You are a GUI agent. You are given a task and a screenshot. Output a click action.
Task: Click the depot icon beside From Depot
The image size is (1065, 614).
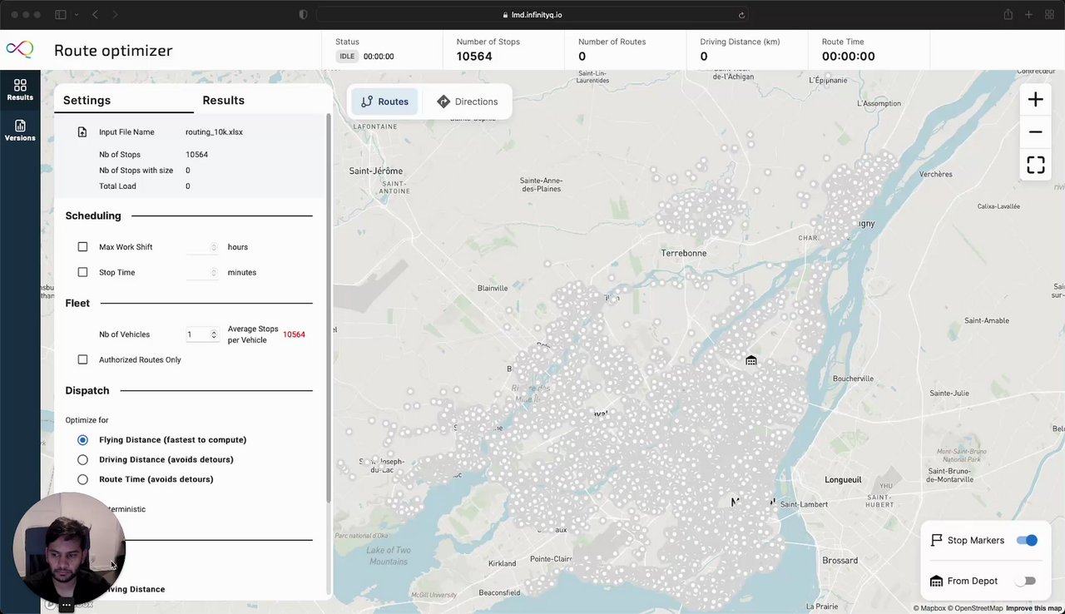(x=936, y=581)
